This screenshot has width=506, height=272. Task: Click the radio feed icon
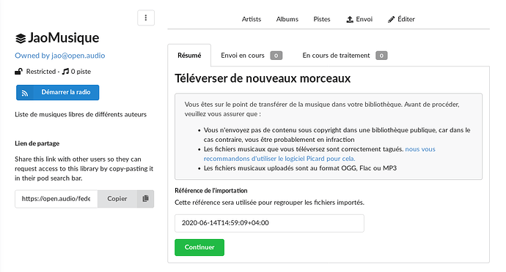tap(25, 93)
